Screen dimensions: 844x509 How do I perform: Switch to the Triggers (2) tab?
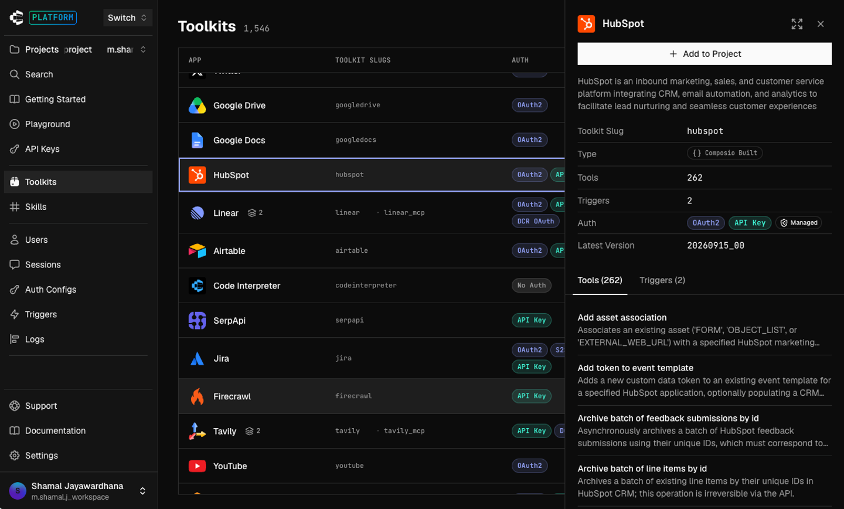pyautogui.click(x=662, y=280)
